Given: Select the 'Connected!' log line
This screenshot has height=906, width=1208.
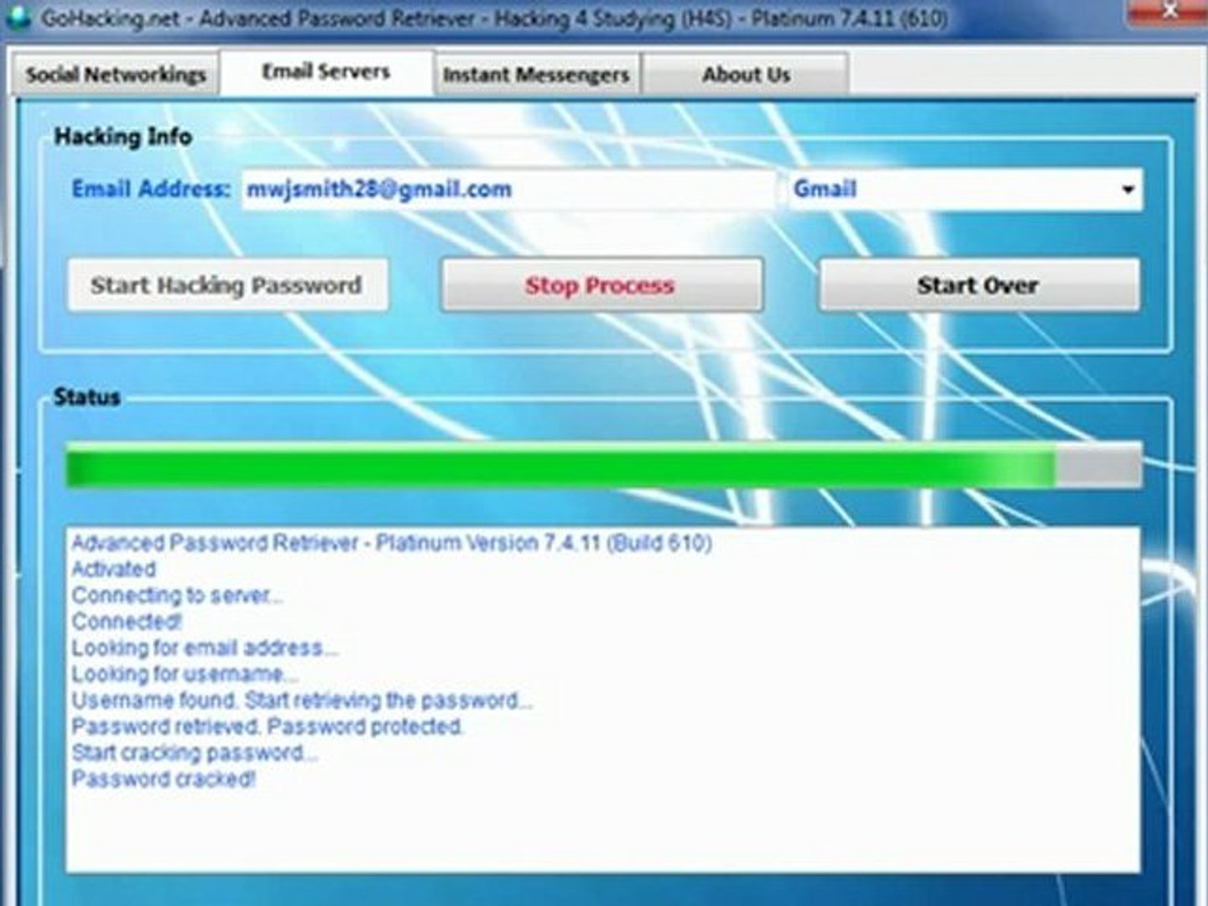Looking at the screenshot, I should 127,622.
